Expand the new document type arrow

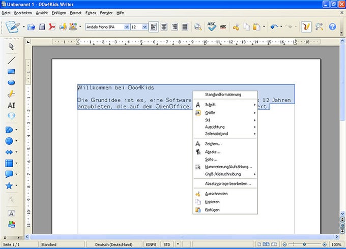[x=23, y=27]
